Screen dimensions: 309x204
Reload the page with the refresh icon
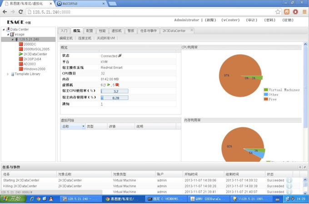[x=20, y=12]
